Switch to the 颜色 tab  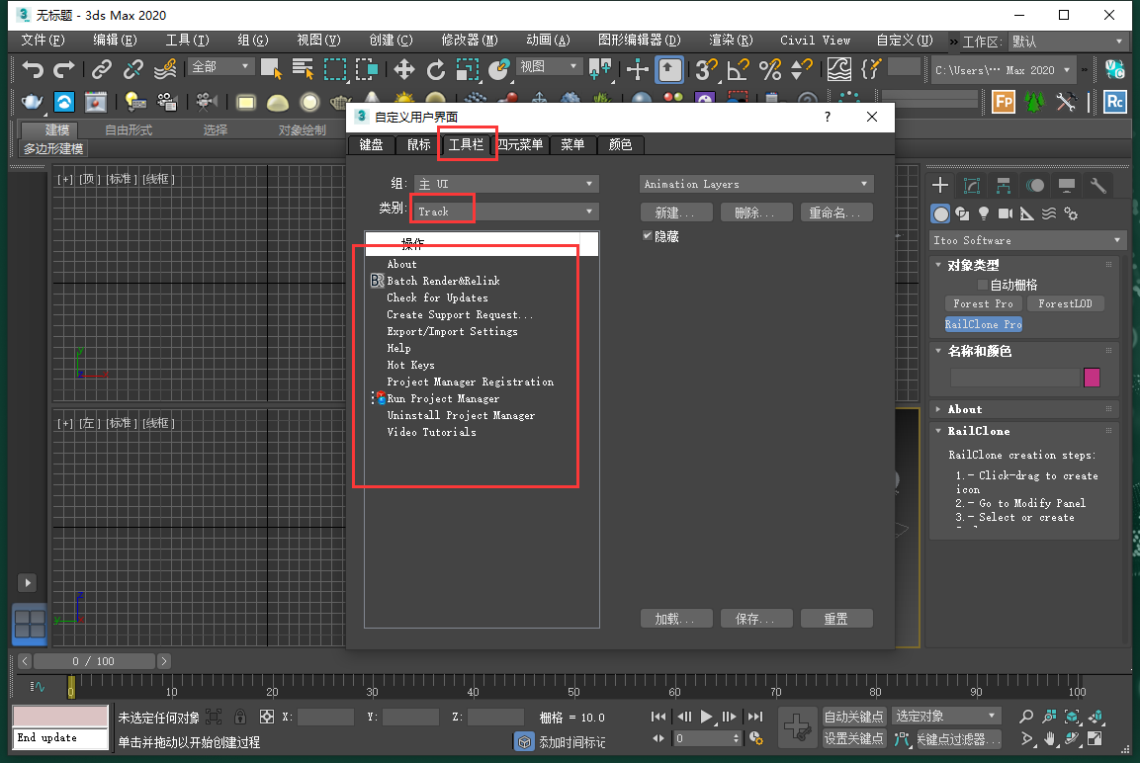pyautogui.click(x=620, y=144)
